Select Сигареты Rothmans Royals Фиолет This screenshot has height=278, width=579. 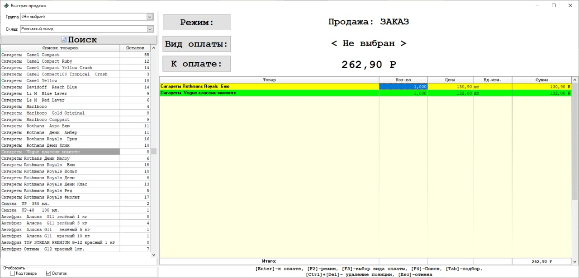point(76,197)
